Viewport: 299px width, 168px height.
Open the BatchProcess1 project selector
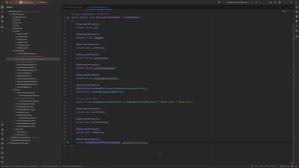click(27, 2)
